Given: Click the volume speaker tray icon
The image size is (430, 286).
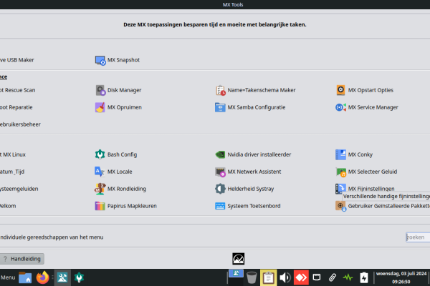Looking at the screenshot, I should tap(285, 277).
